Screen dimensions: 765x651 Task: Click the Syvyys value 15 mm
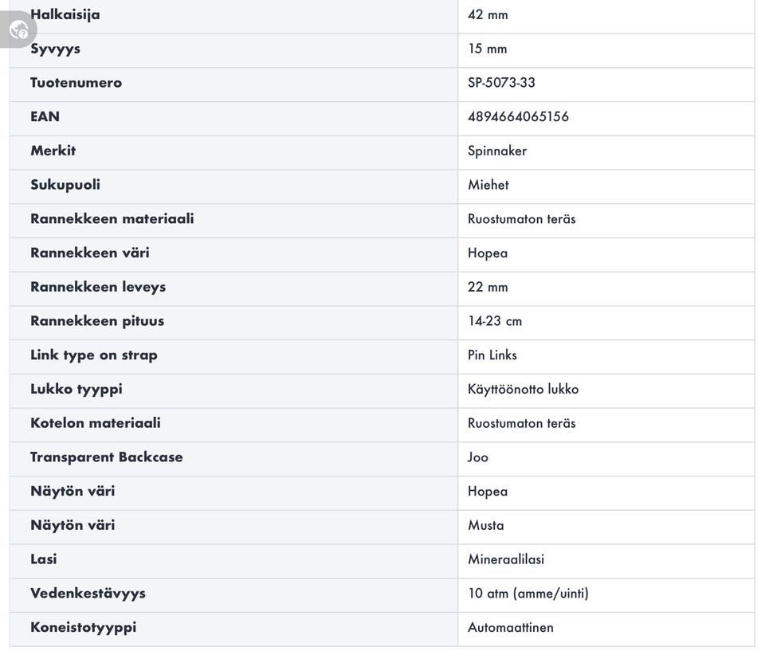coord(487,49)
